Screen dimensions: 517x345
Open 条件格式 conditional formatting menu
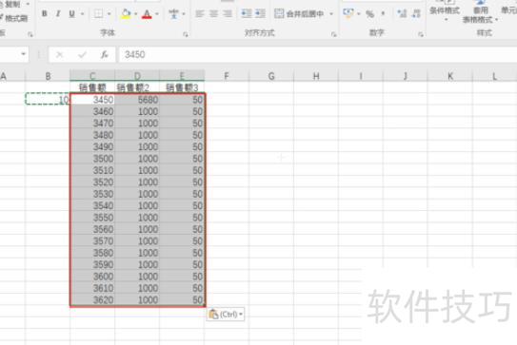(445, 11)
